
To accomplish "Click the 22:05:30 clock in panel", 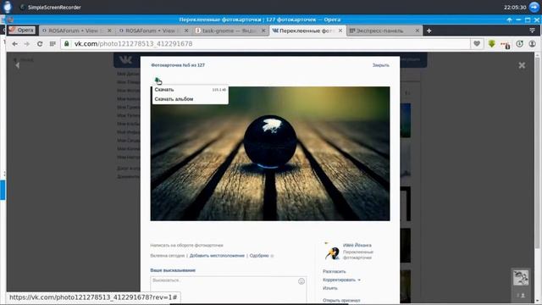I will pyautogui.click(x=515, y=8).
